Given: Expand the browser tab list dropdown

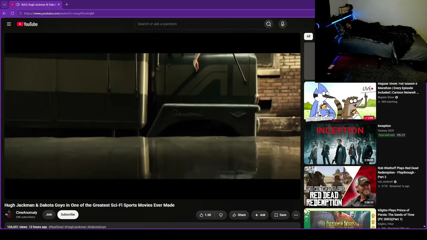Looking at the screenshot, I should pyautogui.click(x=4, y=5).
